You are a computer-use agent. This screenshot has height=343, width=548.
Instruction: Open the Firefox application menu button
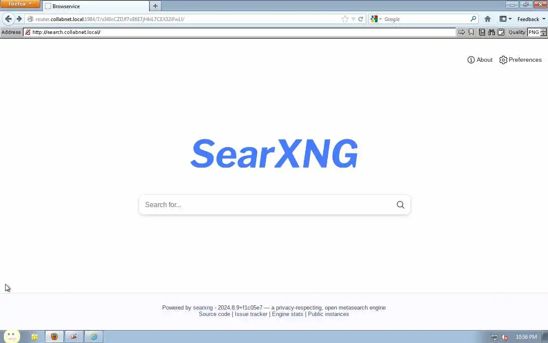[x=20, y=4]
